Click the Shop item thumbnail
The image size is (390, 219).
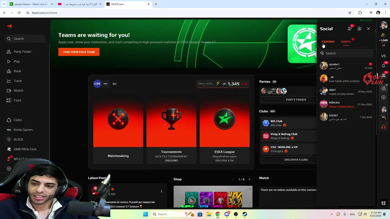pyautogui.click(x=213, y=197)
